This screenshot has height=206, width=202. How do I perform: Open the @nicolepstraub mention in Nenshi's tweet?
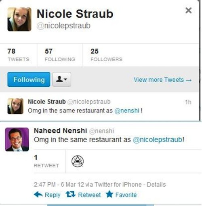pyautogui.click(x=158, y=139)
